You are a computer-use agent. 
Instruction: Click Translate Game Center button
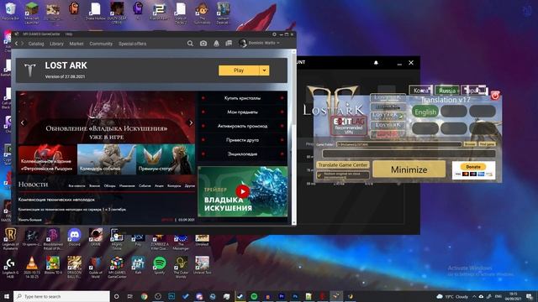pyautogui.click(x=343, y=164)
